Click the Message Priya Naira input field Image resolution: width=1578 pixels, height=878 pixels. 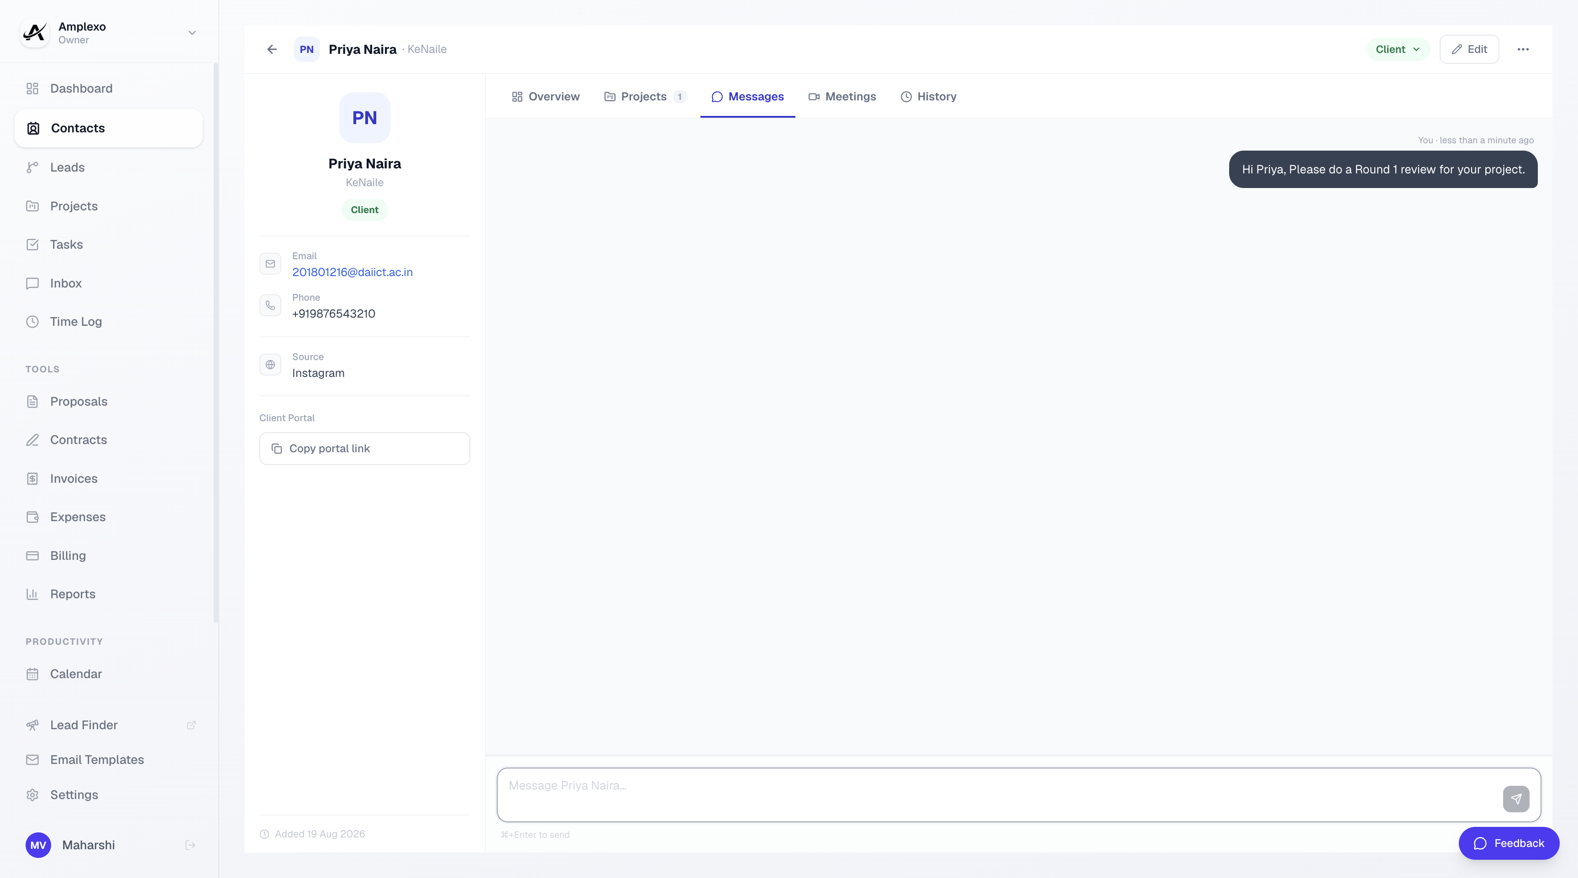pos(1018,795)
